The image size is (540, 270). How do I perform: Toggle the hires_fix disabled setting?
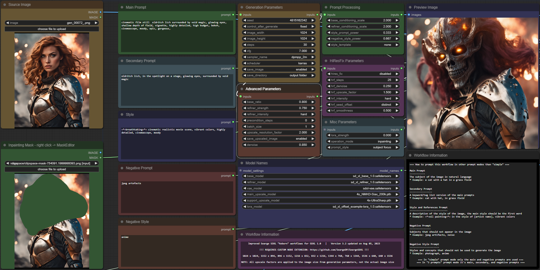(363, 74)
